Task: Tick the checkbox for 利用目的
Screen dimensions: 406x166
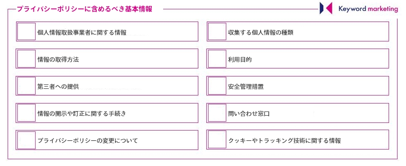Action: [217, 59]
